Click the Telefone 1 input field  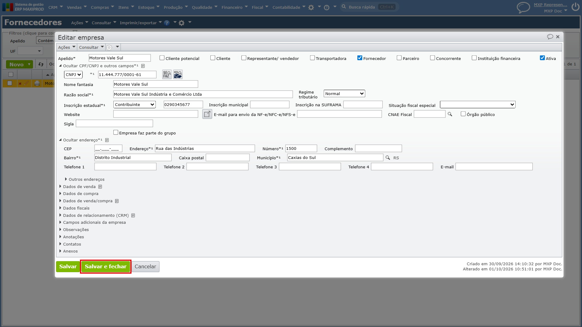(x=125, y=167)
